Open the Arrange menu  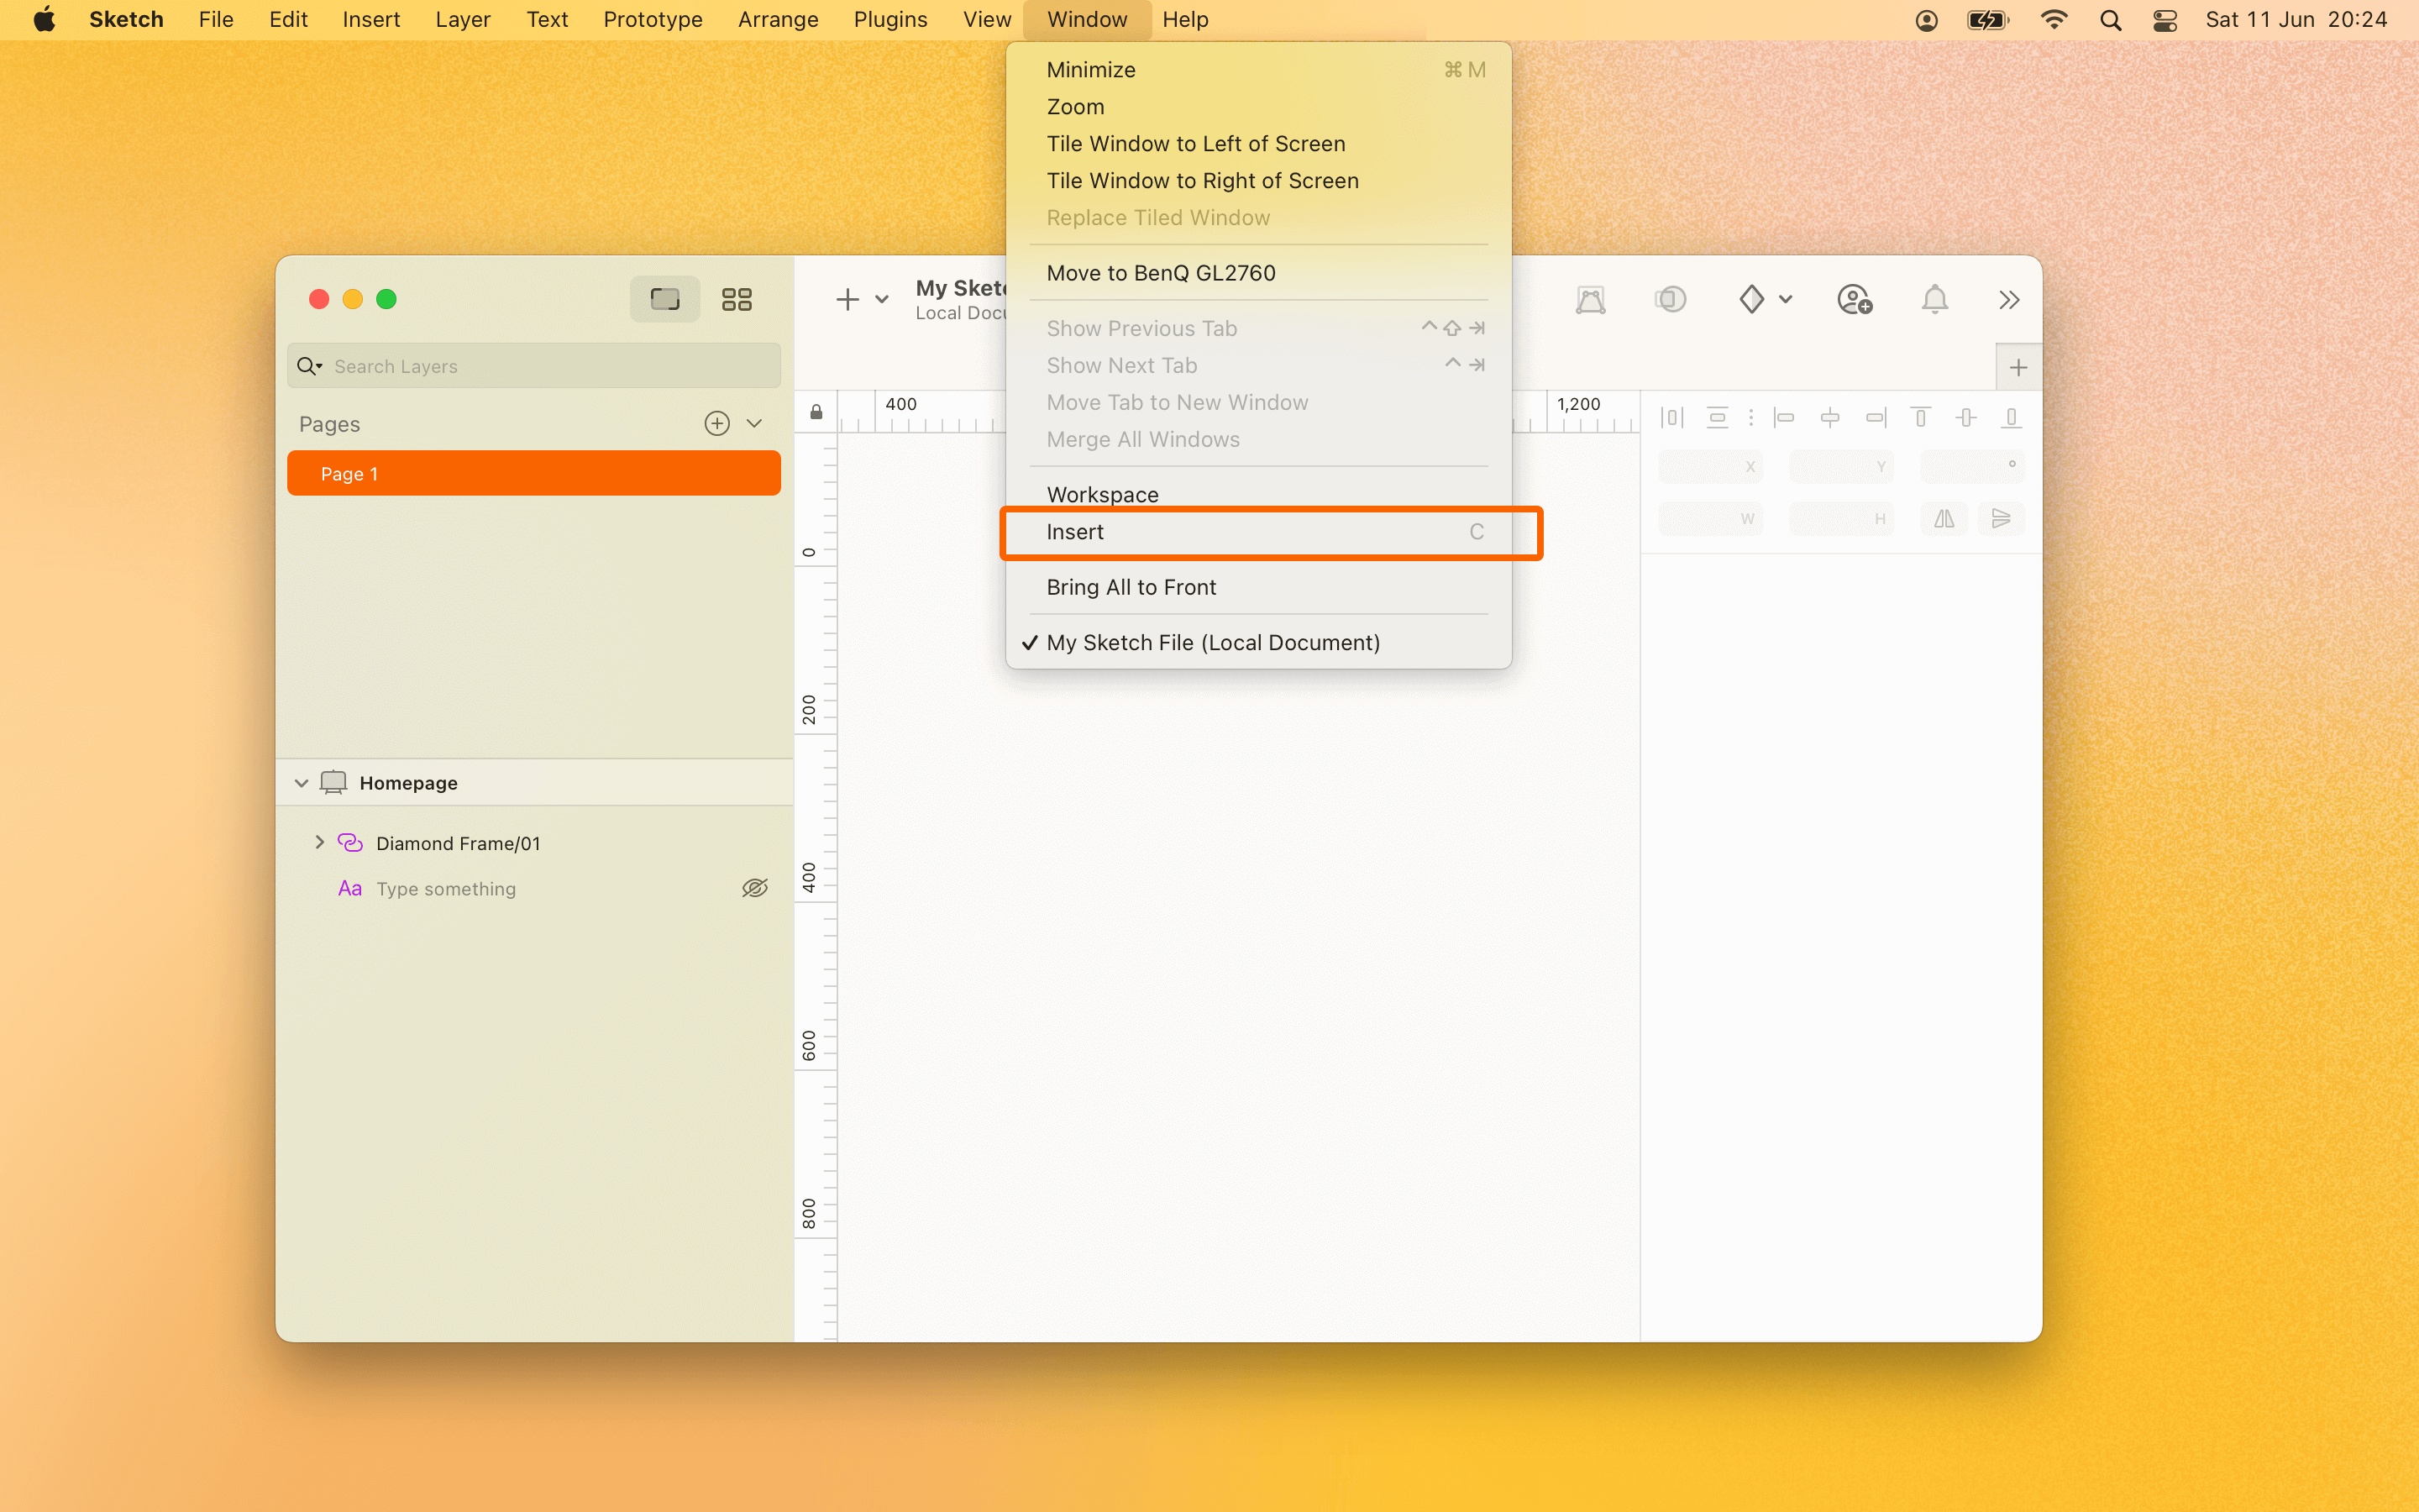[x=778, y=19]
